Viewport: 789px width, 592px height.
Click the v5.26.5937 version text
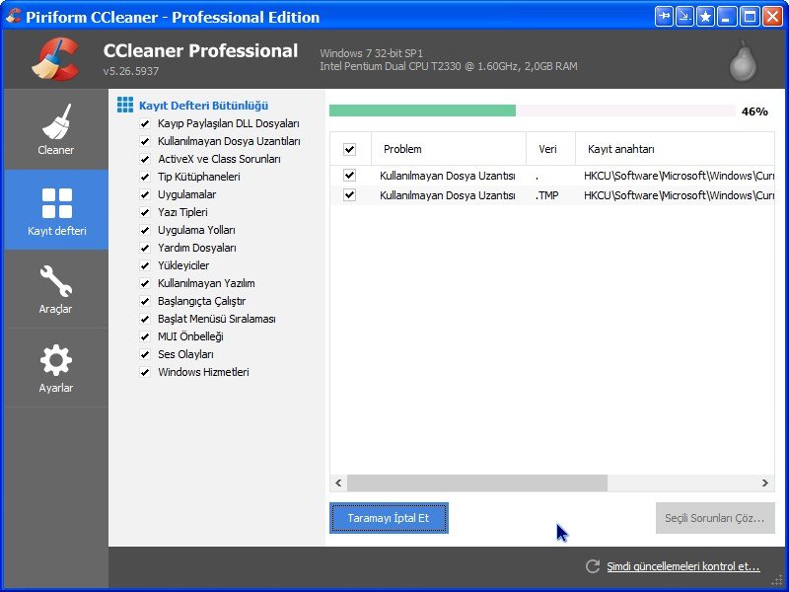click(x=131, y=71)
